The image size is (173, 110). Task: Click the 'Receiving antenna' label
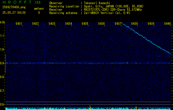click(x=63, y=13)
